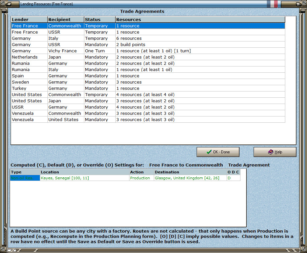307x253 pixels.
Task: Select the Rumania to Germany agreement
Action: 148,63
